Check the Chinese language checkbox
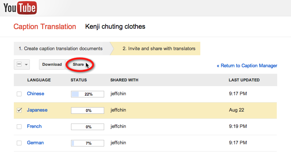Image resolution: width=291 pixels, height=153 pixels. click(19, 94)
